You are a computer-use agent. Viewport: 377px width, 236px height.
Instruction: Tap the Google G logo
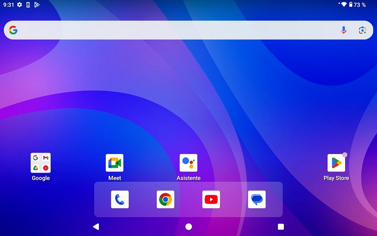tap(13, 30)
